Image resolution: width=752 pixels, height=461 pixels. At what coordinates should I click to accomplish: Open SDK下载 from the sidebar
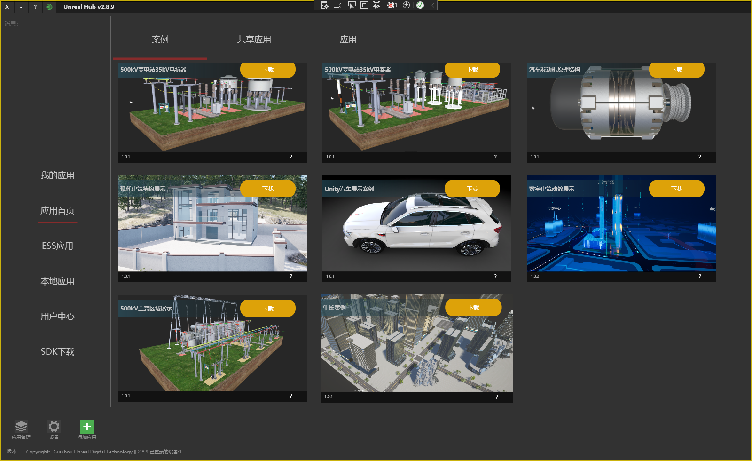57,351
